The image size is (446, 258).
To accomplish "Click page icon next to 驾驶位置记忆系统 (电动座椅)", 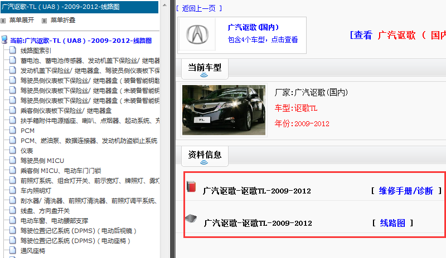I will (12, 240).
